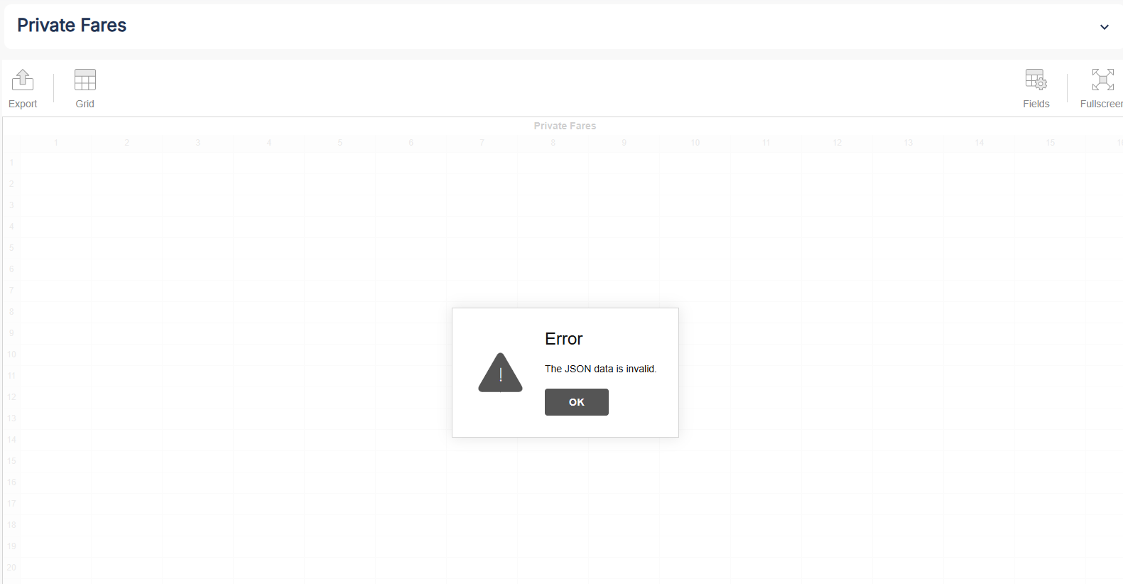The height and width of the screenshot is (584, 1123).
Task: Click the Error dialog title text
Action: coord(563,339)
